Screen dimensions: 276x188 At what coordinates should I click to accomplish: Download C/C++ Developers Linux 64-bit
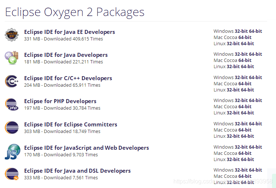pyautogui.click(x=247, y=90)
